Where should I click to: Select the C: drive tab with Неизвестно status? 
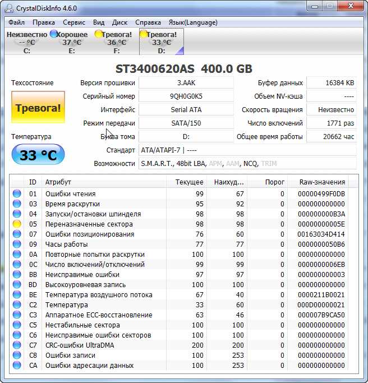click(x=26, y=43)
